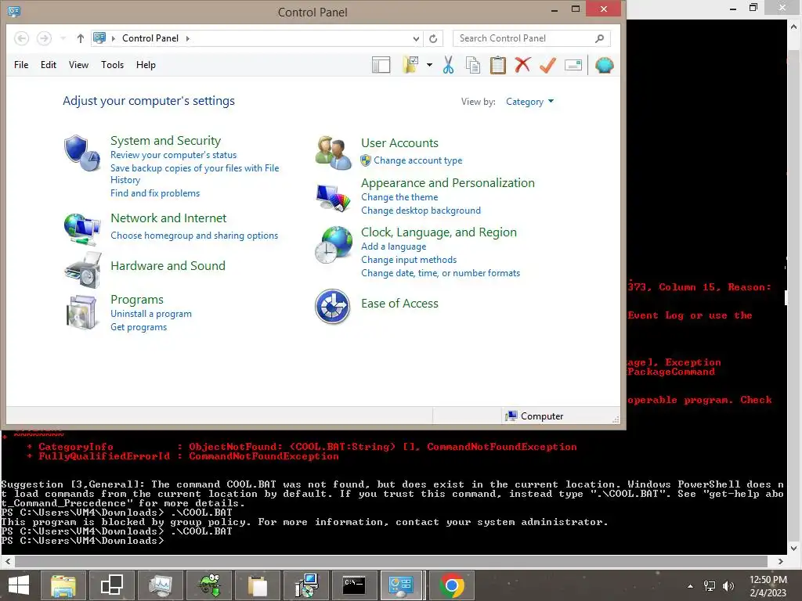Viewport: 802px width, 601px height.
Task: Click the Copy toolbar icon
Action: (x=473, y=65)
